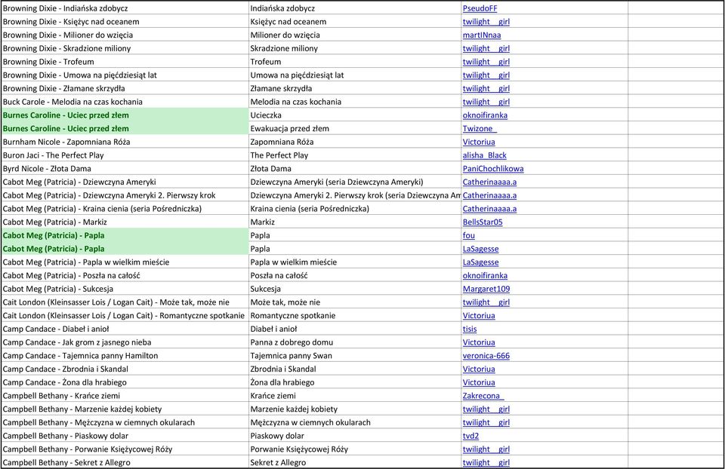Open Victoriua link in Romantyczne spotkanie row
This screenshot has width=725, height=469.
coord(479,316)
